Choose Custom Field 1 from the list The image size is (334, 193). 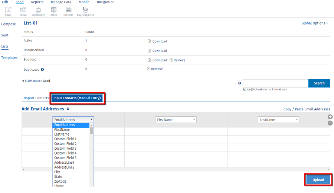pos(71,139)
